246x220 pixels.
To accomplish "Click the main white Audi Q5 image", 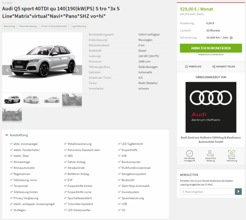I will click(x=42, y=62).
